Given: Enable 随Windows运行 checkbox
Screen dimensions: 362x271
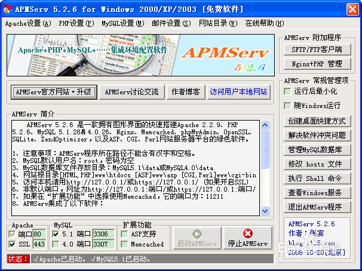Looking at the screenshot, I should (x=287, y=106).
